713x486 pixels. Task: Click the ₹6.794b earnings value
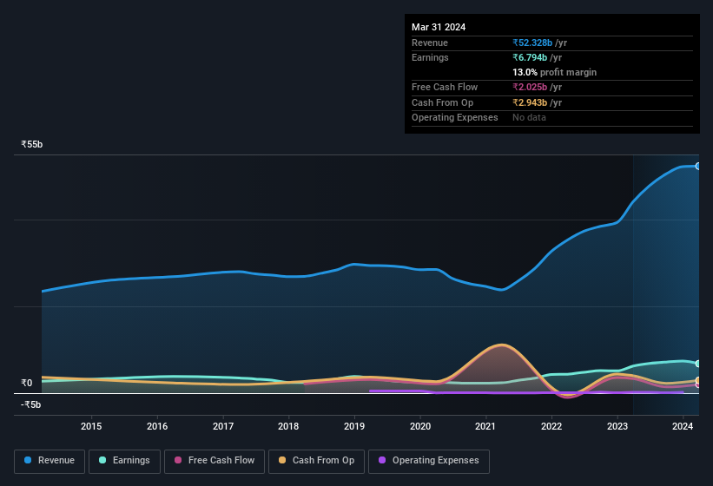click(x=530, y=57)
